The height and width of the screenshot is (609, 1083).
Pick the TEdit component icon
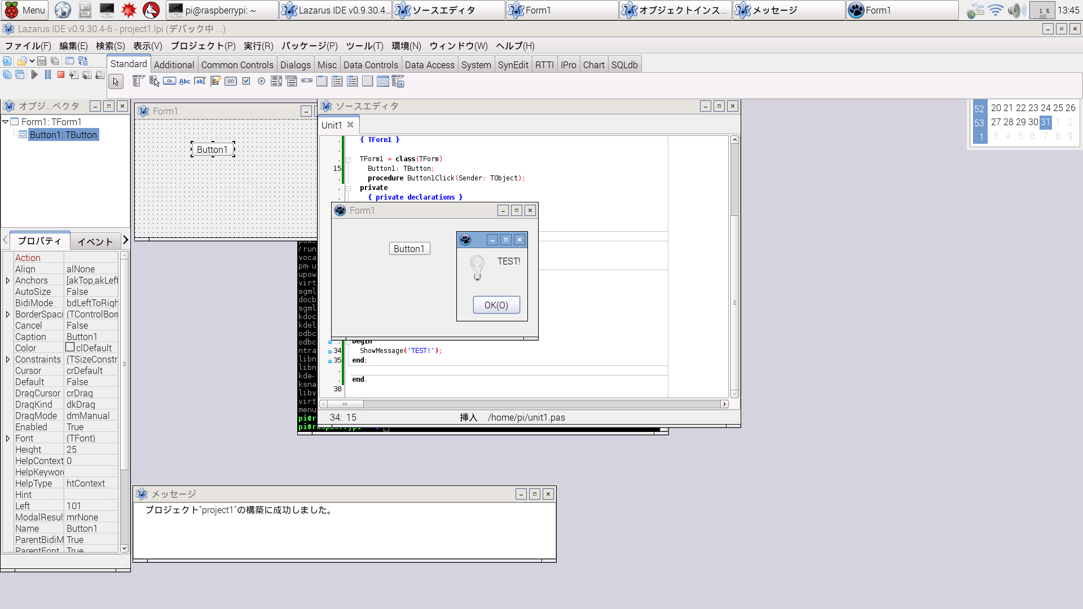click(200, 81)
